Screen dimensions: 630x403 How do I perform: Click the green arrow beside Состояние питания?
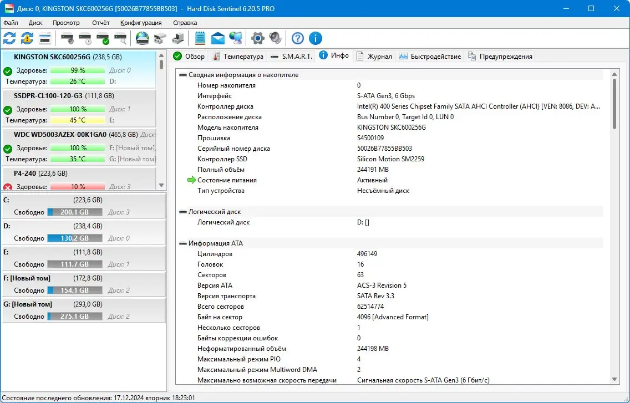click(x=192, y=180)
